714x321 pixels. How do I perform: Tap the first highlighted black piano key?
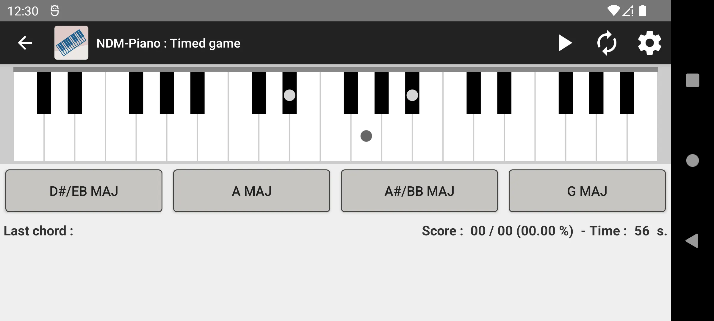[289, 95]
